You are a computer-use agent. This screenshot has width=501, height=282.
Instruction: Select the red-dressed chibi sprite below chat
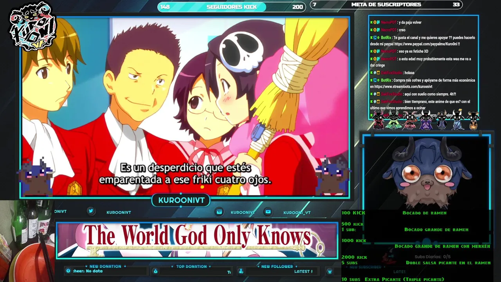(x=378, y=120)
